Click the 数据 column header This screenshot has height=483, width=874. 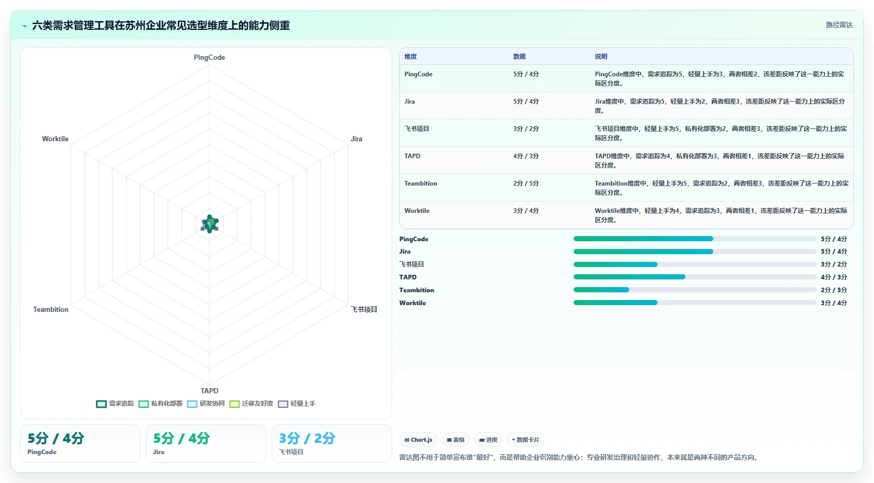pos(519,56)
